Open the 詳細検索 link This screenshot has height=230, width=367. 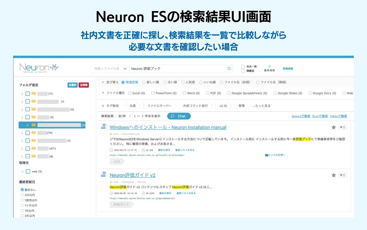pos(288,69)
